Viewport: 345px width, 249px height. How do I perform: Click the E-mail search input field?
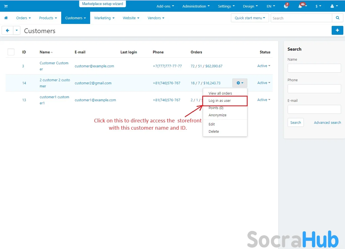point(314,109)
